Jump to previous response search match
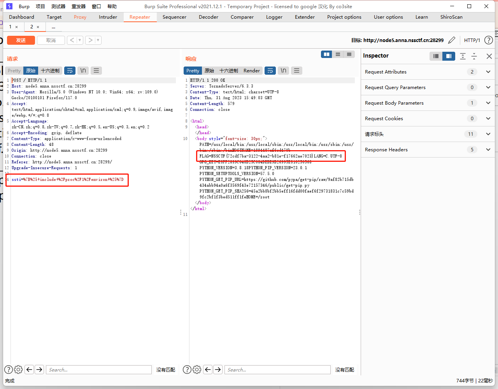The height and width of the screenshot is (389, 498). click(208, 370)
